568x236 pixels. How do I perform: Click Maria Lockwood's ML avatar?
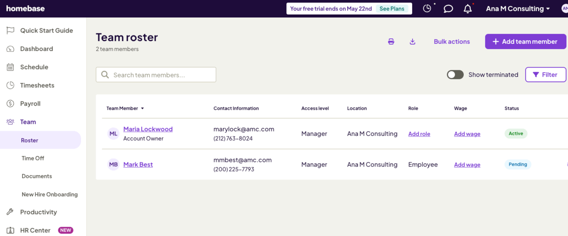coord(113,134)
